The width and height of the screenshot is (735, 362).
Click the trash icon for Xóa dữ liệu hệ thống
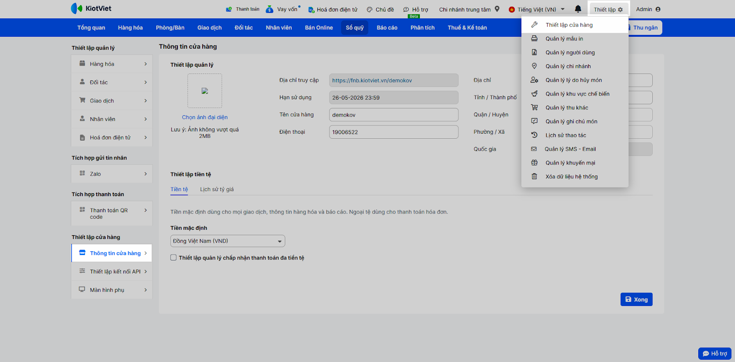point(534,176)
